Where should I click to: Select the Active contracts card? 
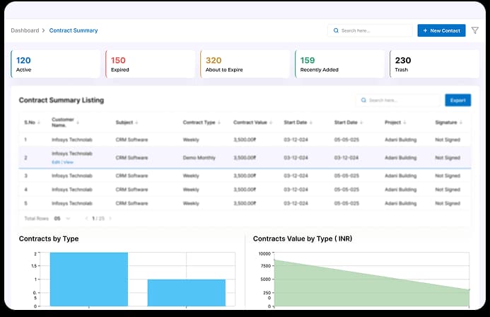(x=55, y=64)
